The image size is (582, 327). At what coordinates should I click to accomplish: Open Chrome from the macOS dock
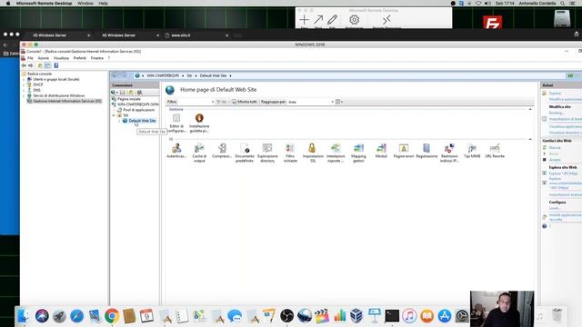coord(112,316)
